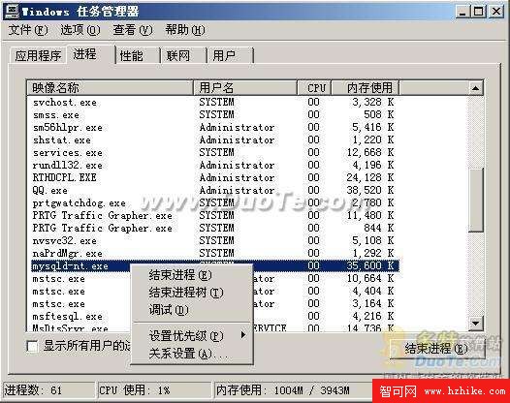Image resolution: width=510 pixels, height=403 pixels.
Task: Select the sm56hlpr.exe process row
Action: click(213, 128)
